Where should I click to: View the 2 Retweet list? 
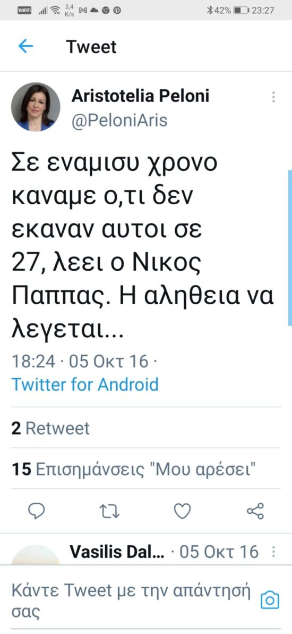coord(50,429)
